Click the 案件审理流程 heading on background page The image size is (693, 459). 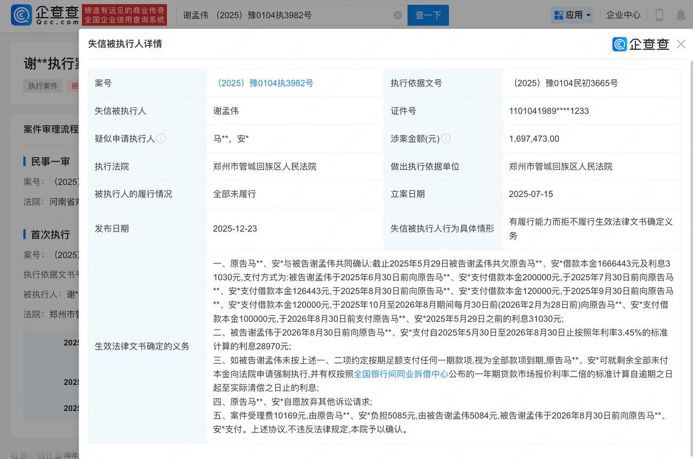pyautogui.click(x=51, y=130)
